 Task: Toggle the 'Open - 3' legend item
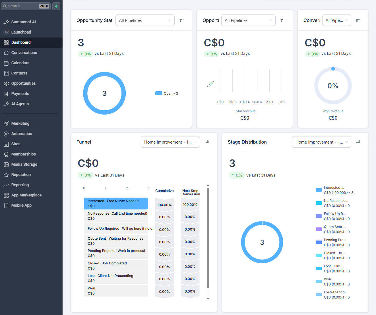(x=167, y=94)
